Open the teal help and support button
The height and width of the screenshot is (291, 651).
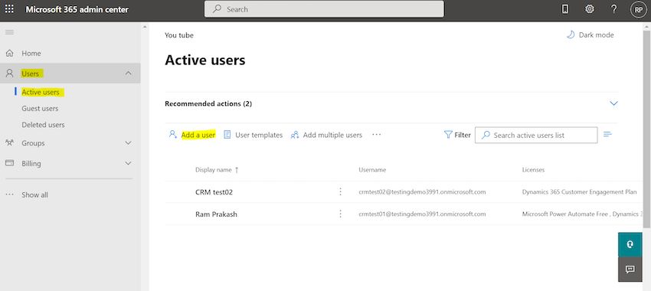(630, 244)
